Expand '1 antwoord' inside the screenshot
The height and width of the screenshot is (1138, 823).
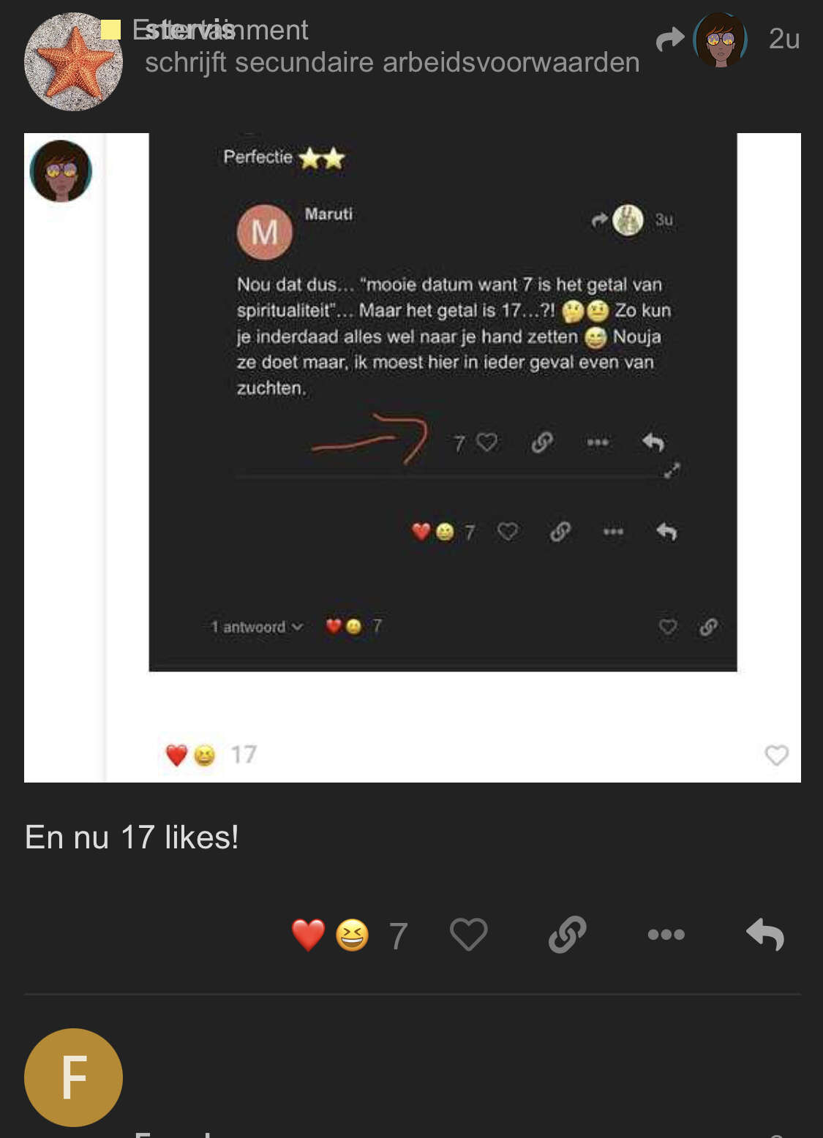[257, 627]
